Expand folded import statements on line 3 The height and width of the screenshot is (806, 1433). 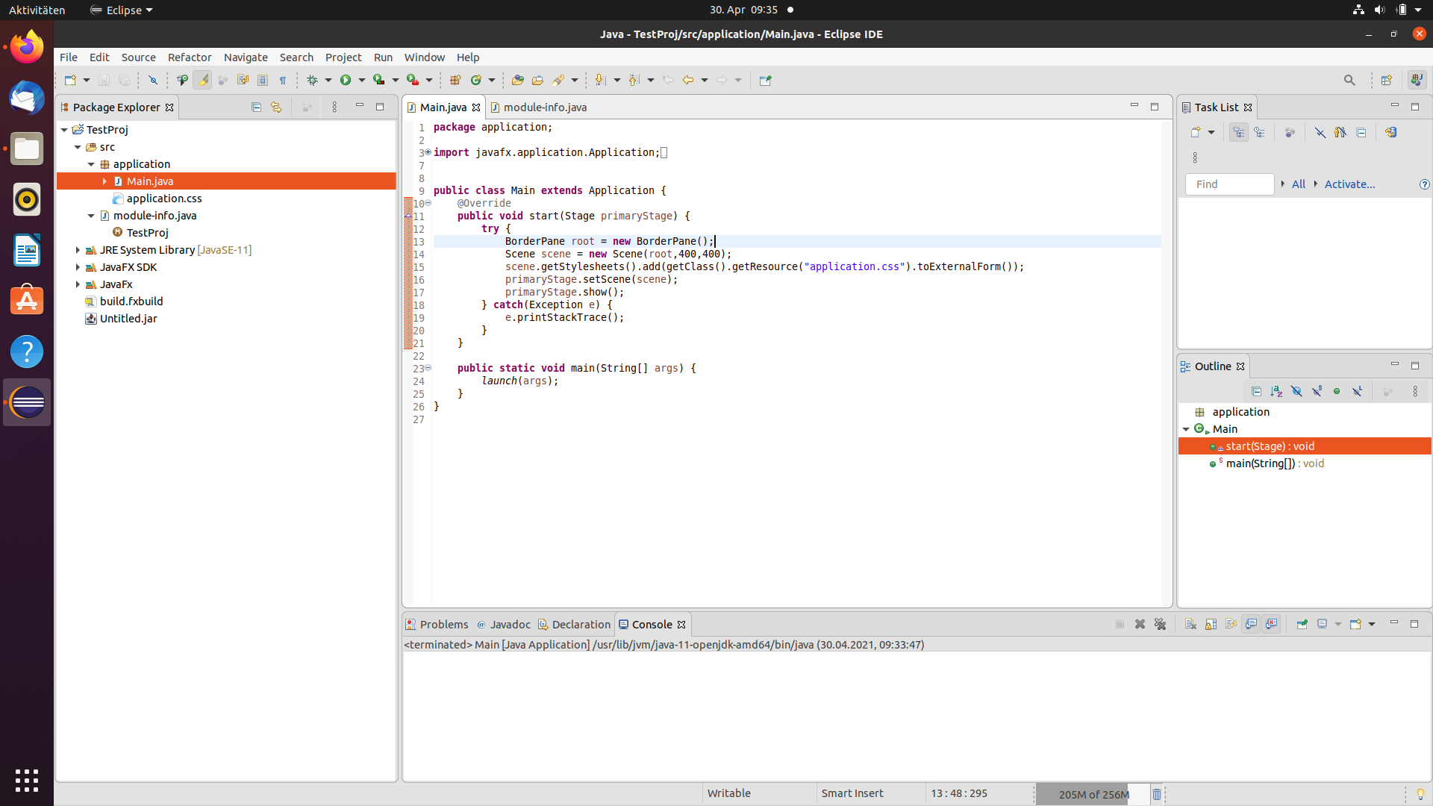coord(428,152)
